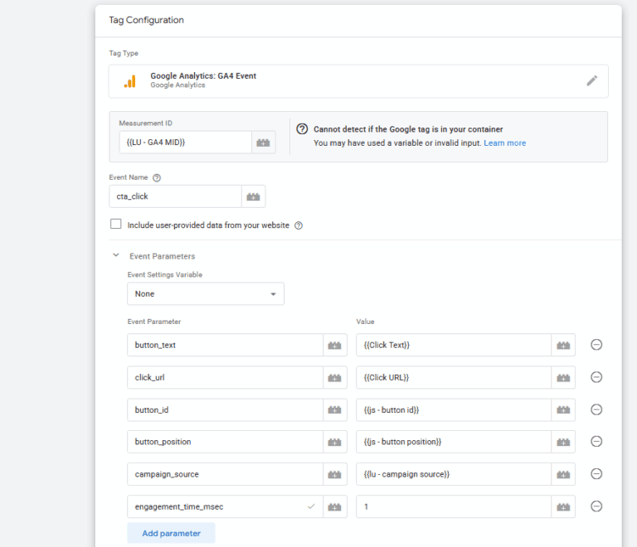637x547 pixels.
Task: Open the Learn more link
Action: 504,143
